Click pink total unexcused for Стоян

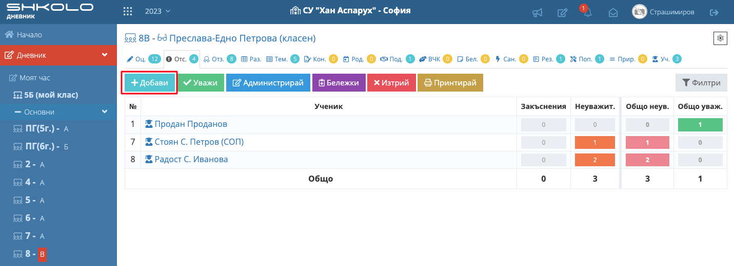(x=647, y=142)
